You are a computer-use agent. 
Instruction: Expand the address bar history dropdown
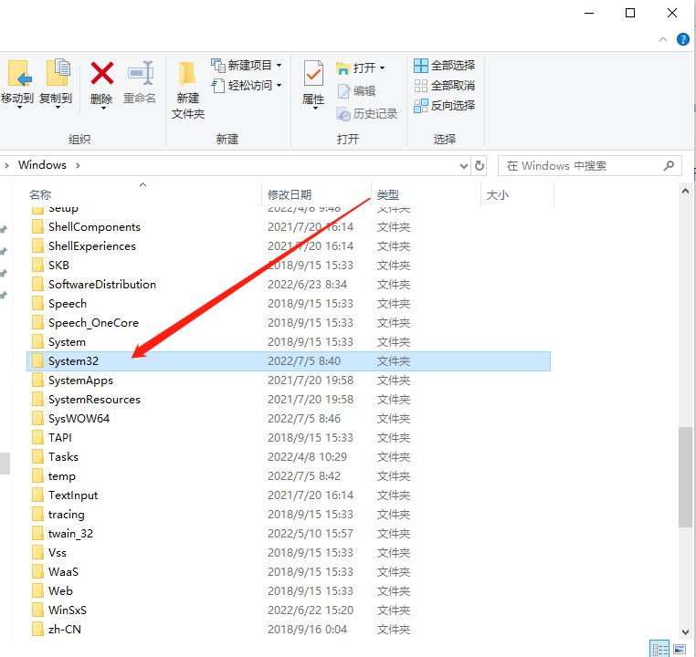tap(464, 166)
